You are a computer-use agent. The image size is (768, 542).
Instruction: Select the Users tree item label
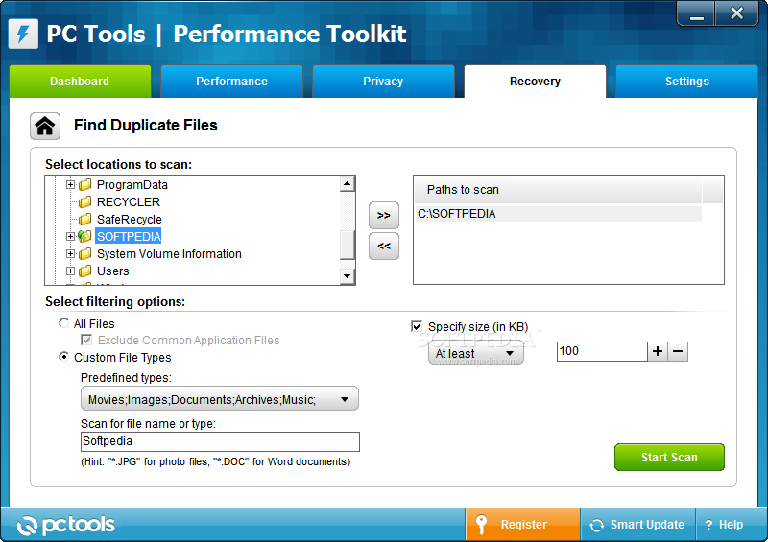click(112, 271)
